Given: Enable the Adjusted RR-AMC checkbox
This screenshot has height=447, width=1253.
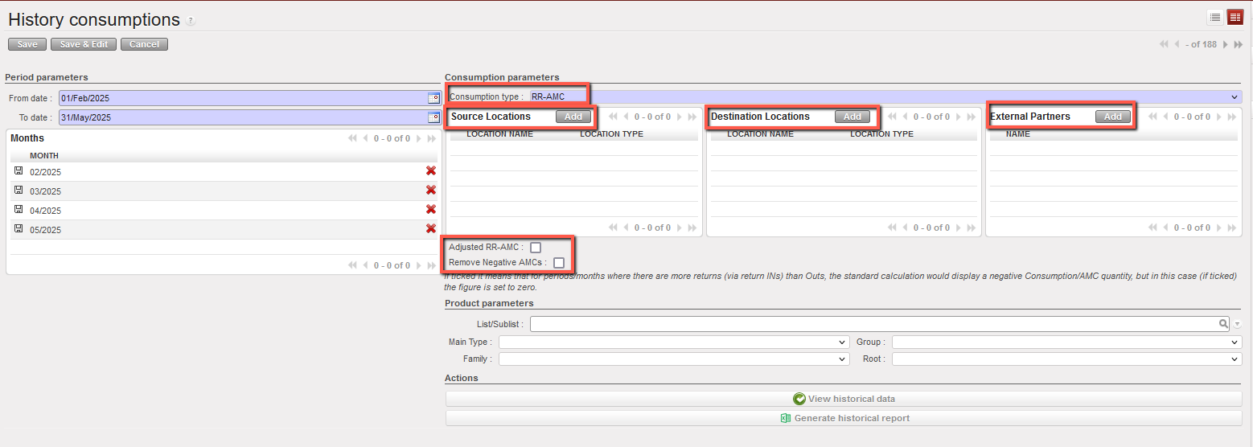Looking at the screenshot, I should pos(536,248).
